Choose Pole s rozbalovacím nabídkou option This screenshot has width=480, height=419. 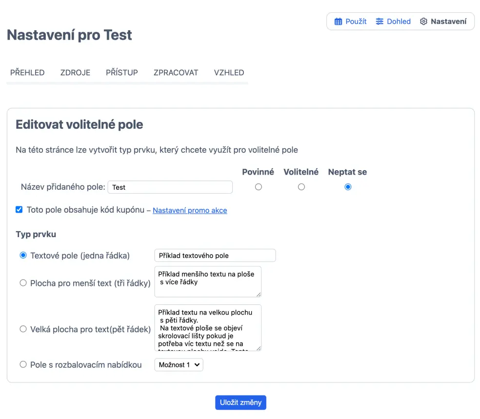point(23,364)
